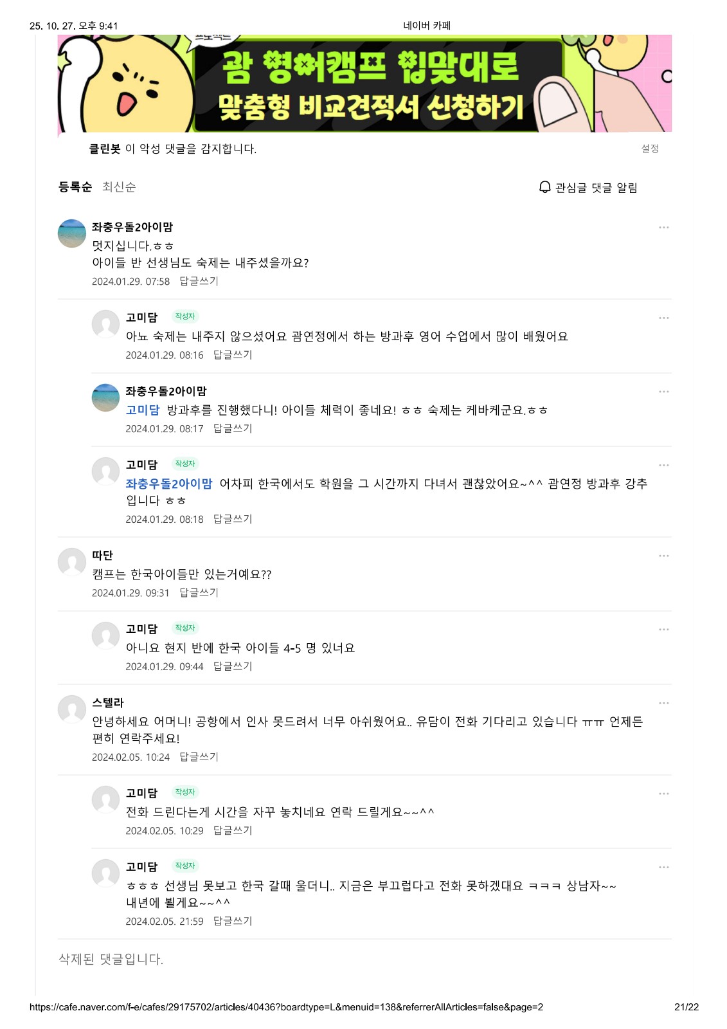Click 답글쓰기 under 따단's comment
The image size is (727, 1029).
point(199,592)
